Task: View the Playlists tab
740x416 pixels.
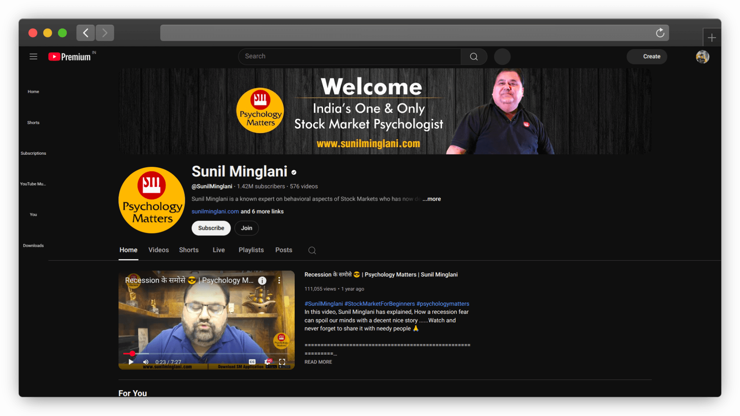Action: (251, 250)
